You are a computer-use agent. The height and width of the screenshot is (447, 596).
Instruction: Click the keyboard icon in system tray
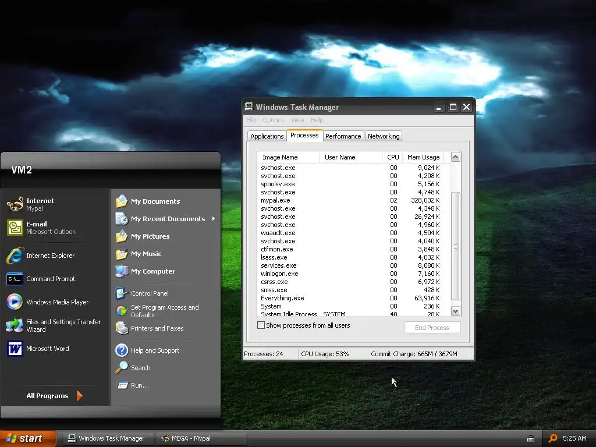pos(531,439)
